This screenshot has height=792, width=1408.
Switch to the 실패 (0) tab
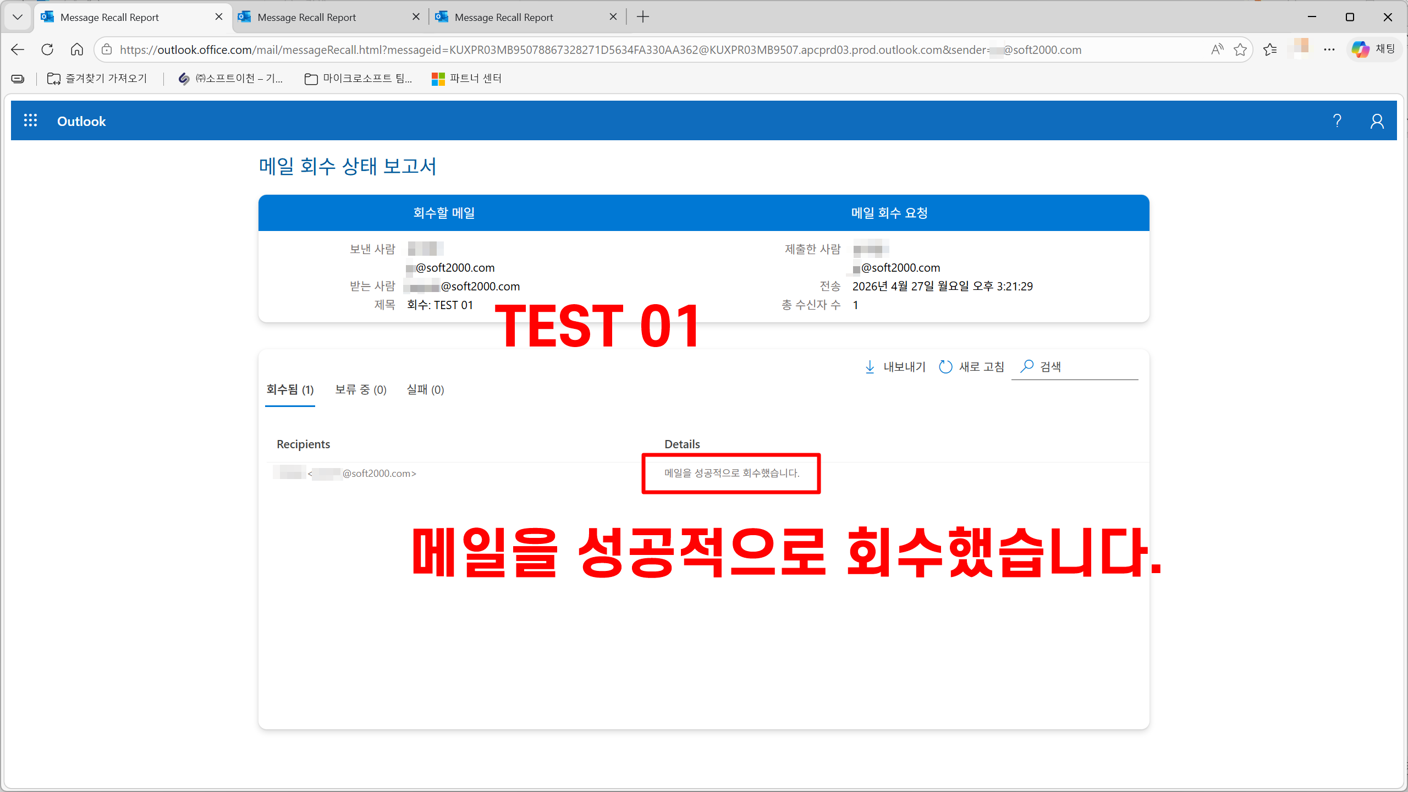coord(425,389)
